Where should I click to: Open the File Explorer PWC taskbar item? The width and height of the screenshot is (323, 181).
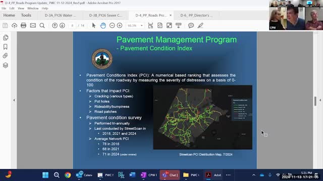click(191, 175)
